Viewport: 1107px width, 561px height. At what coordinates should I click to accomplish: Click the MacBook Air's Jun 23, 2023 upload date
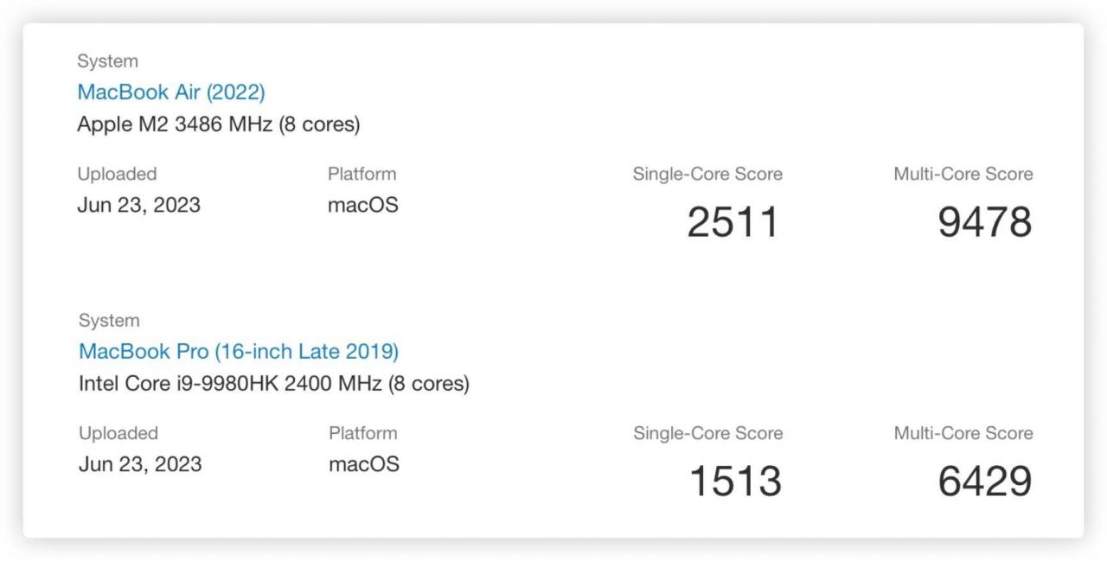coord(138,206)
